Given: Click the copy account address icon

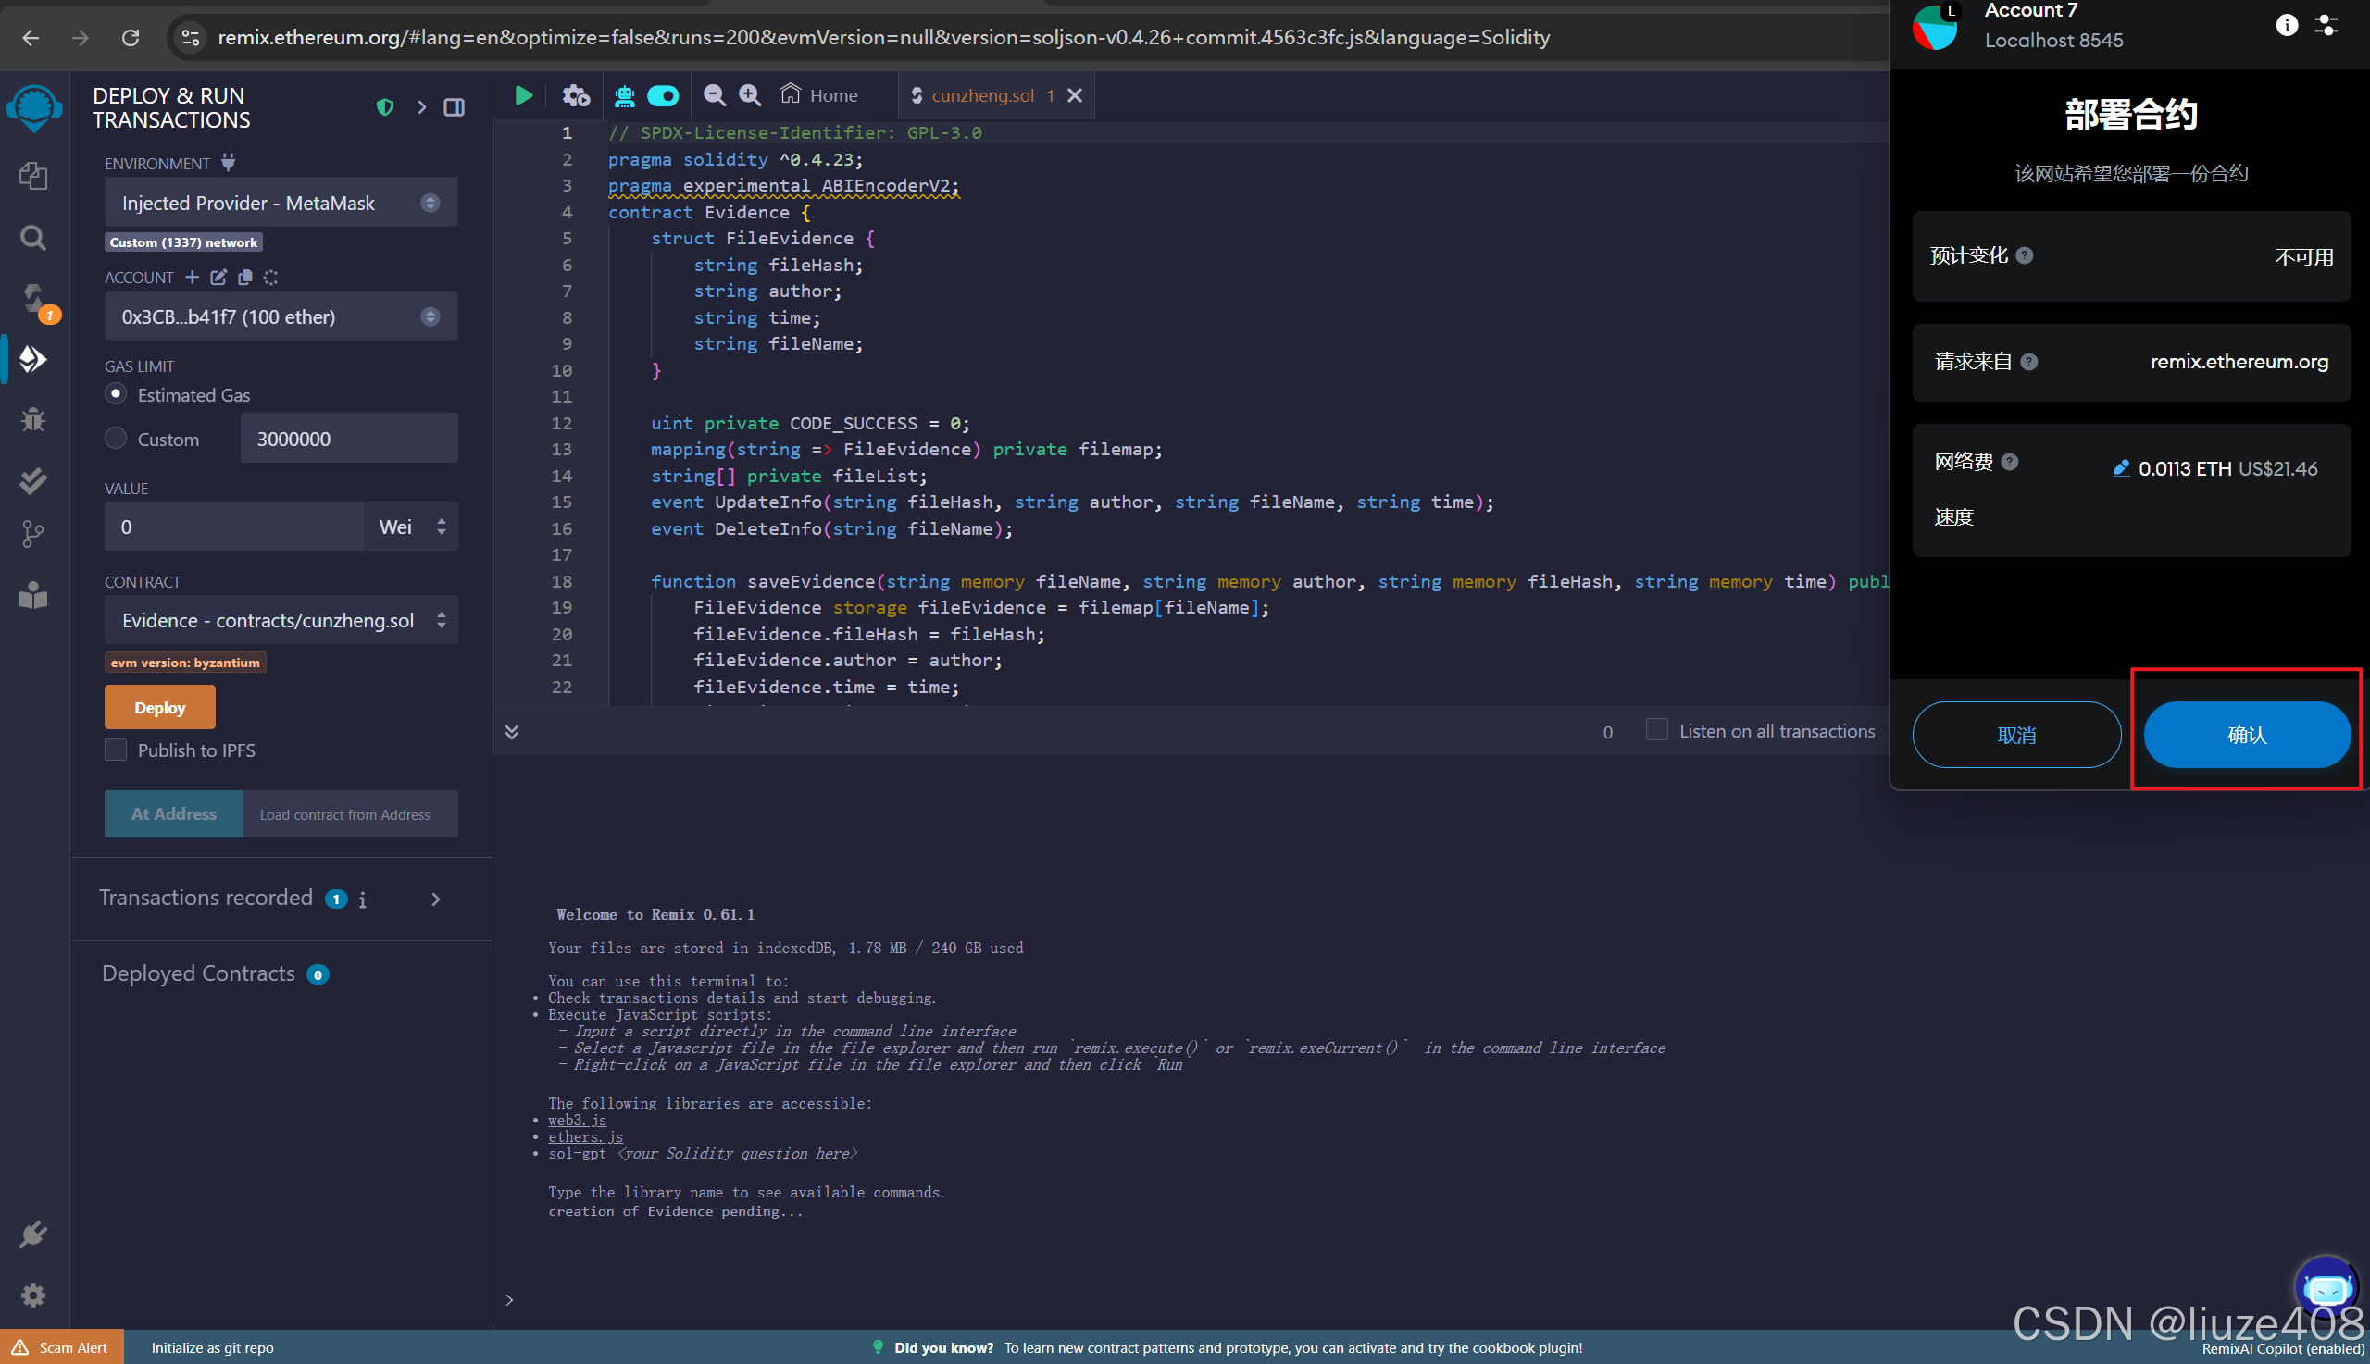Looking at the screenshot, I should point(245,278).
